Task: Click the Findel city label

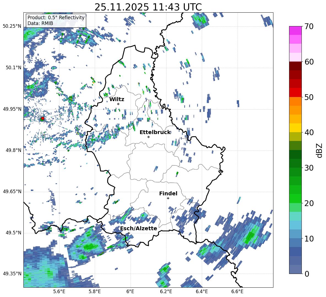Action: tap(168, 193)
